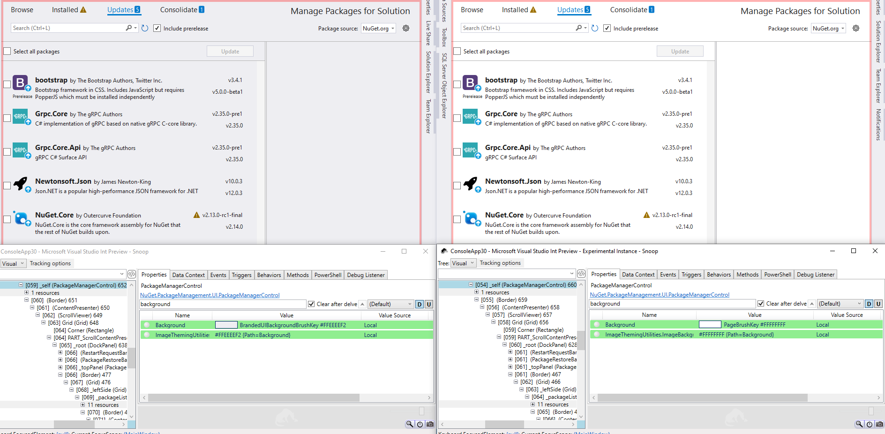This screenshot has width=885, height=434.
Task: Toggle Clear after delve in left Snoop
Action: (x=311, y=304)
